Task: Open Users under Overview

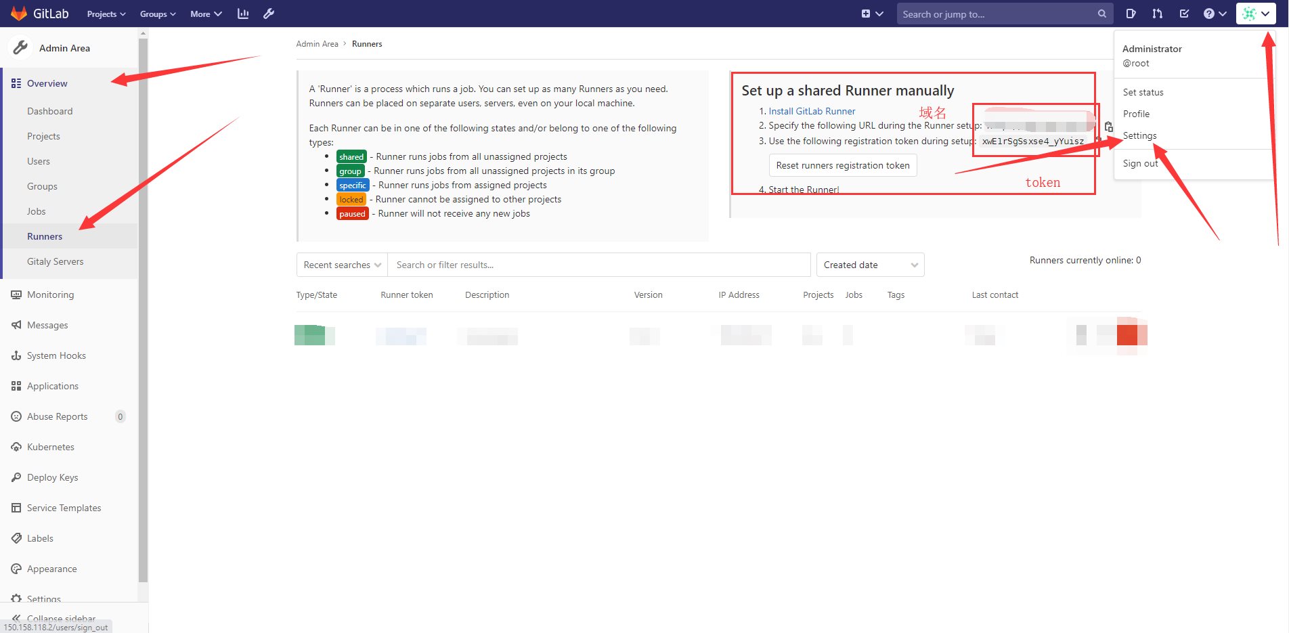Action: click(39, 161)
